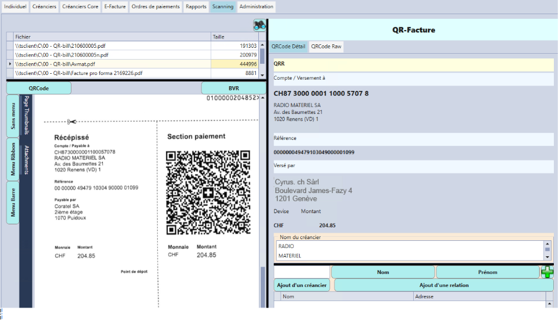The width and height of the screenshot is (558, 320).
Task: Click RADIO in Nom du créancier list
Action: click(x=286, y=246)
